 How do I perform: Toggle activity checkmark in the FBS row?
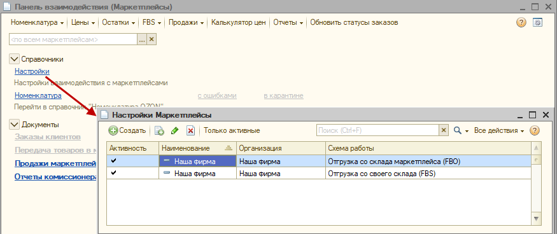[x=114, y=173]
